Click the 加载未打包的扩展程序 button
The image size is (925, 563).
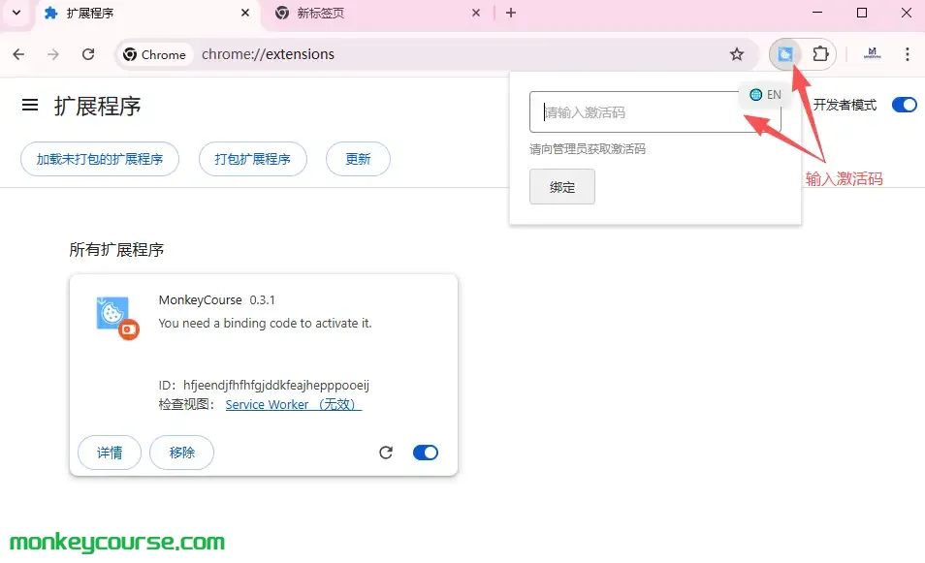100,159
